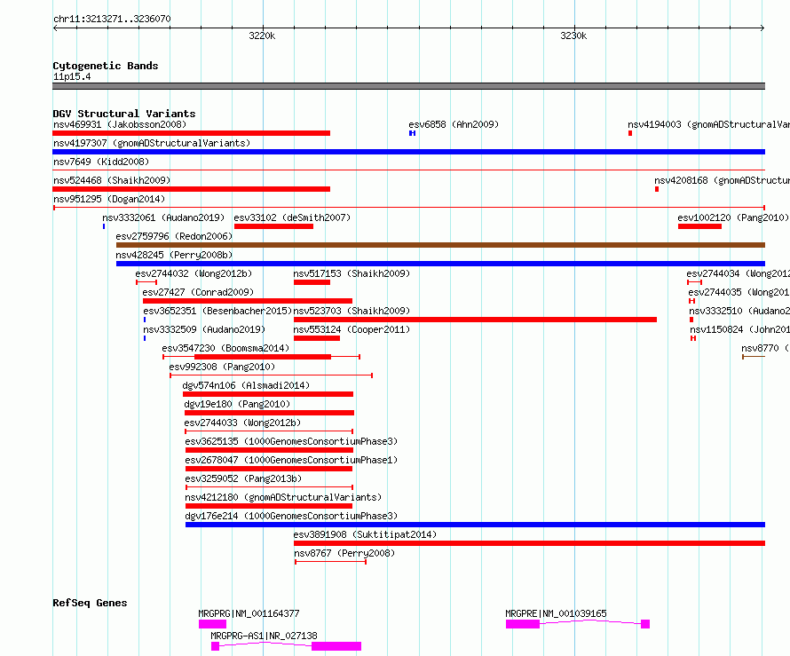The image size is (790, 656).
Task: Click the esv2744032 (Wong2012b) label
Action: pos(194,273)
